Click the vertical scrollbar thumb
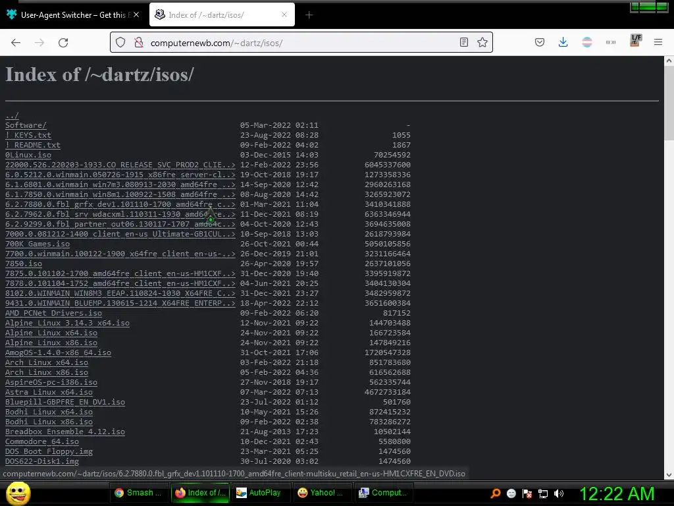This screenshot has width=674, height=506. [x=669, y=103]
